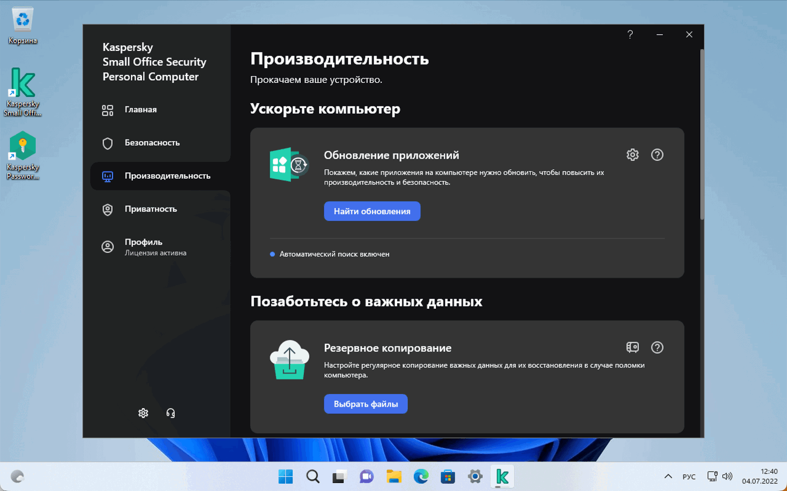Open network tray icon
Image resolution: width=787 pixels, height=491 pixels.
712,476
